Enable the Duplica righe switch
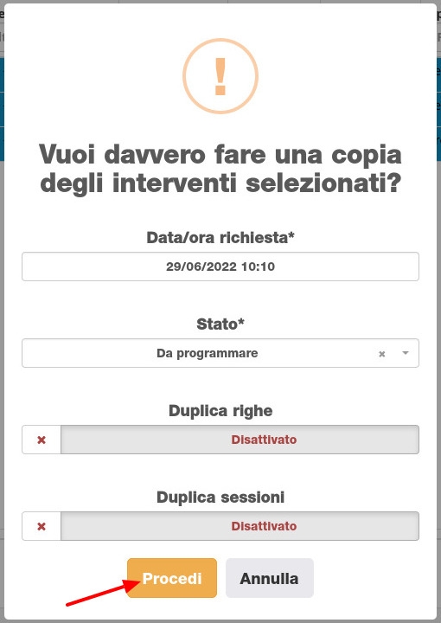The width and height of the screenshot is (441, 623). pos(220,440)
